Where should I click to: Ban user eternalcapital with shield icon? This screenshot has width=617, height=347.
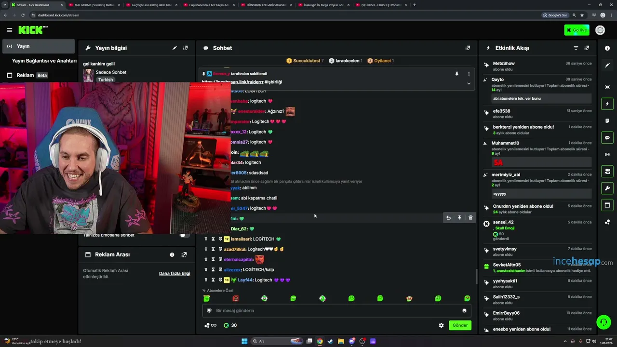tap(220, 259)
